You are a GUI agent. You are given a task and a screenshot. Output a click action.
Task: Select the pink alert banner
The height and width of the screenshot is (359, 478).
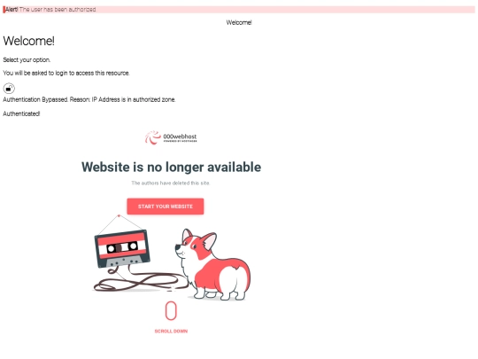239,10
